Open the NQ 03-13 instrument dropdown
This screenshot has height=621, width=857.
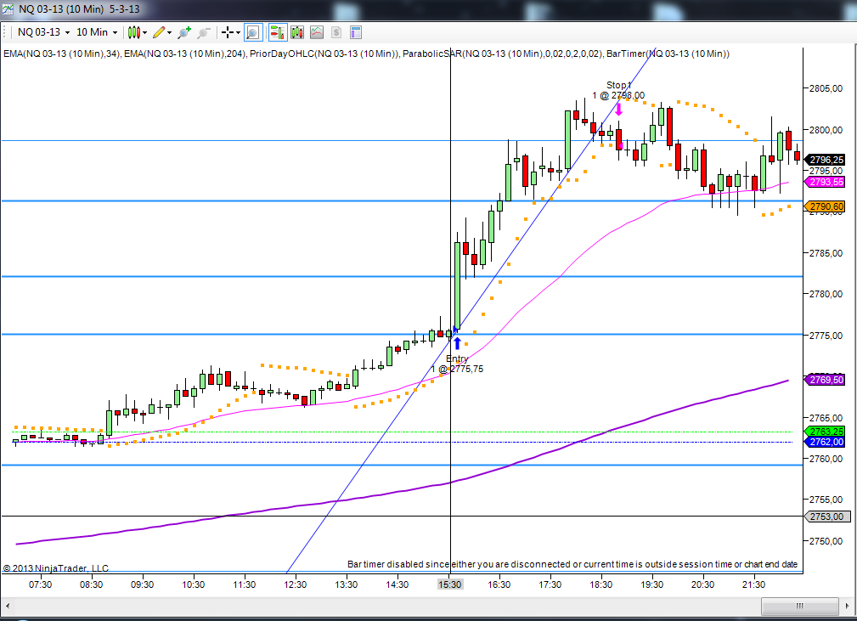tap(43, 32)
